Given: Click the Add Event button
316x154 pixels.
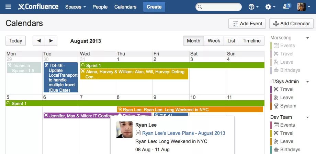Looking at the screenshot, I should click(247, 24).
